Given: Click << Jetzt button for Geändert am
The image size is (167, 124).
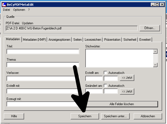Looking at the screenshot, I should point(127,91).
